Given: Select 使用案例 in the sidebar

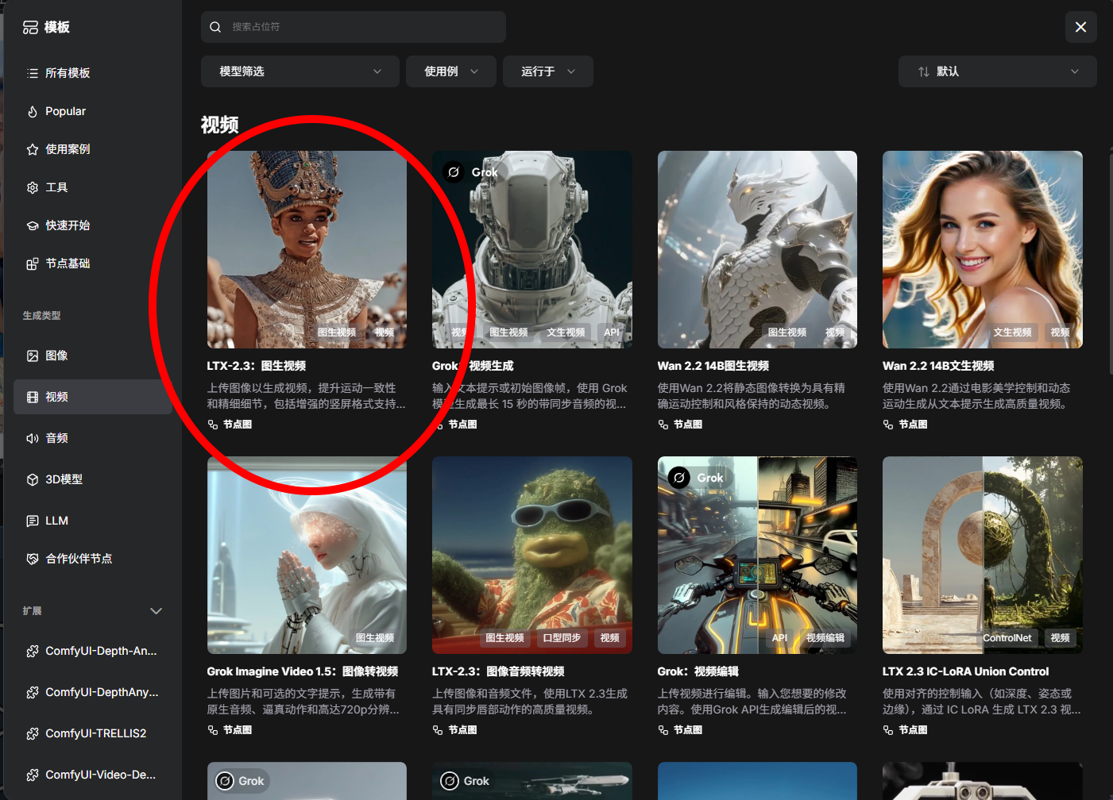Looking at the screenshot, I should 93,149.
